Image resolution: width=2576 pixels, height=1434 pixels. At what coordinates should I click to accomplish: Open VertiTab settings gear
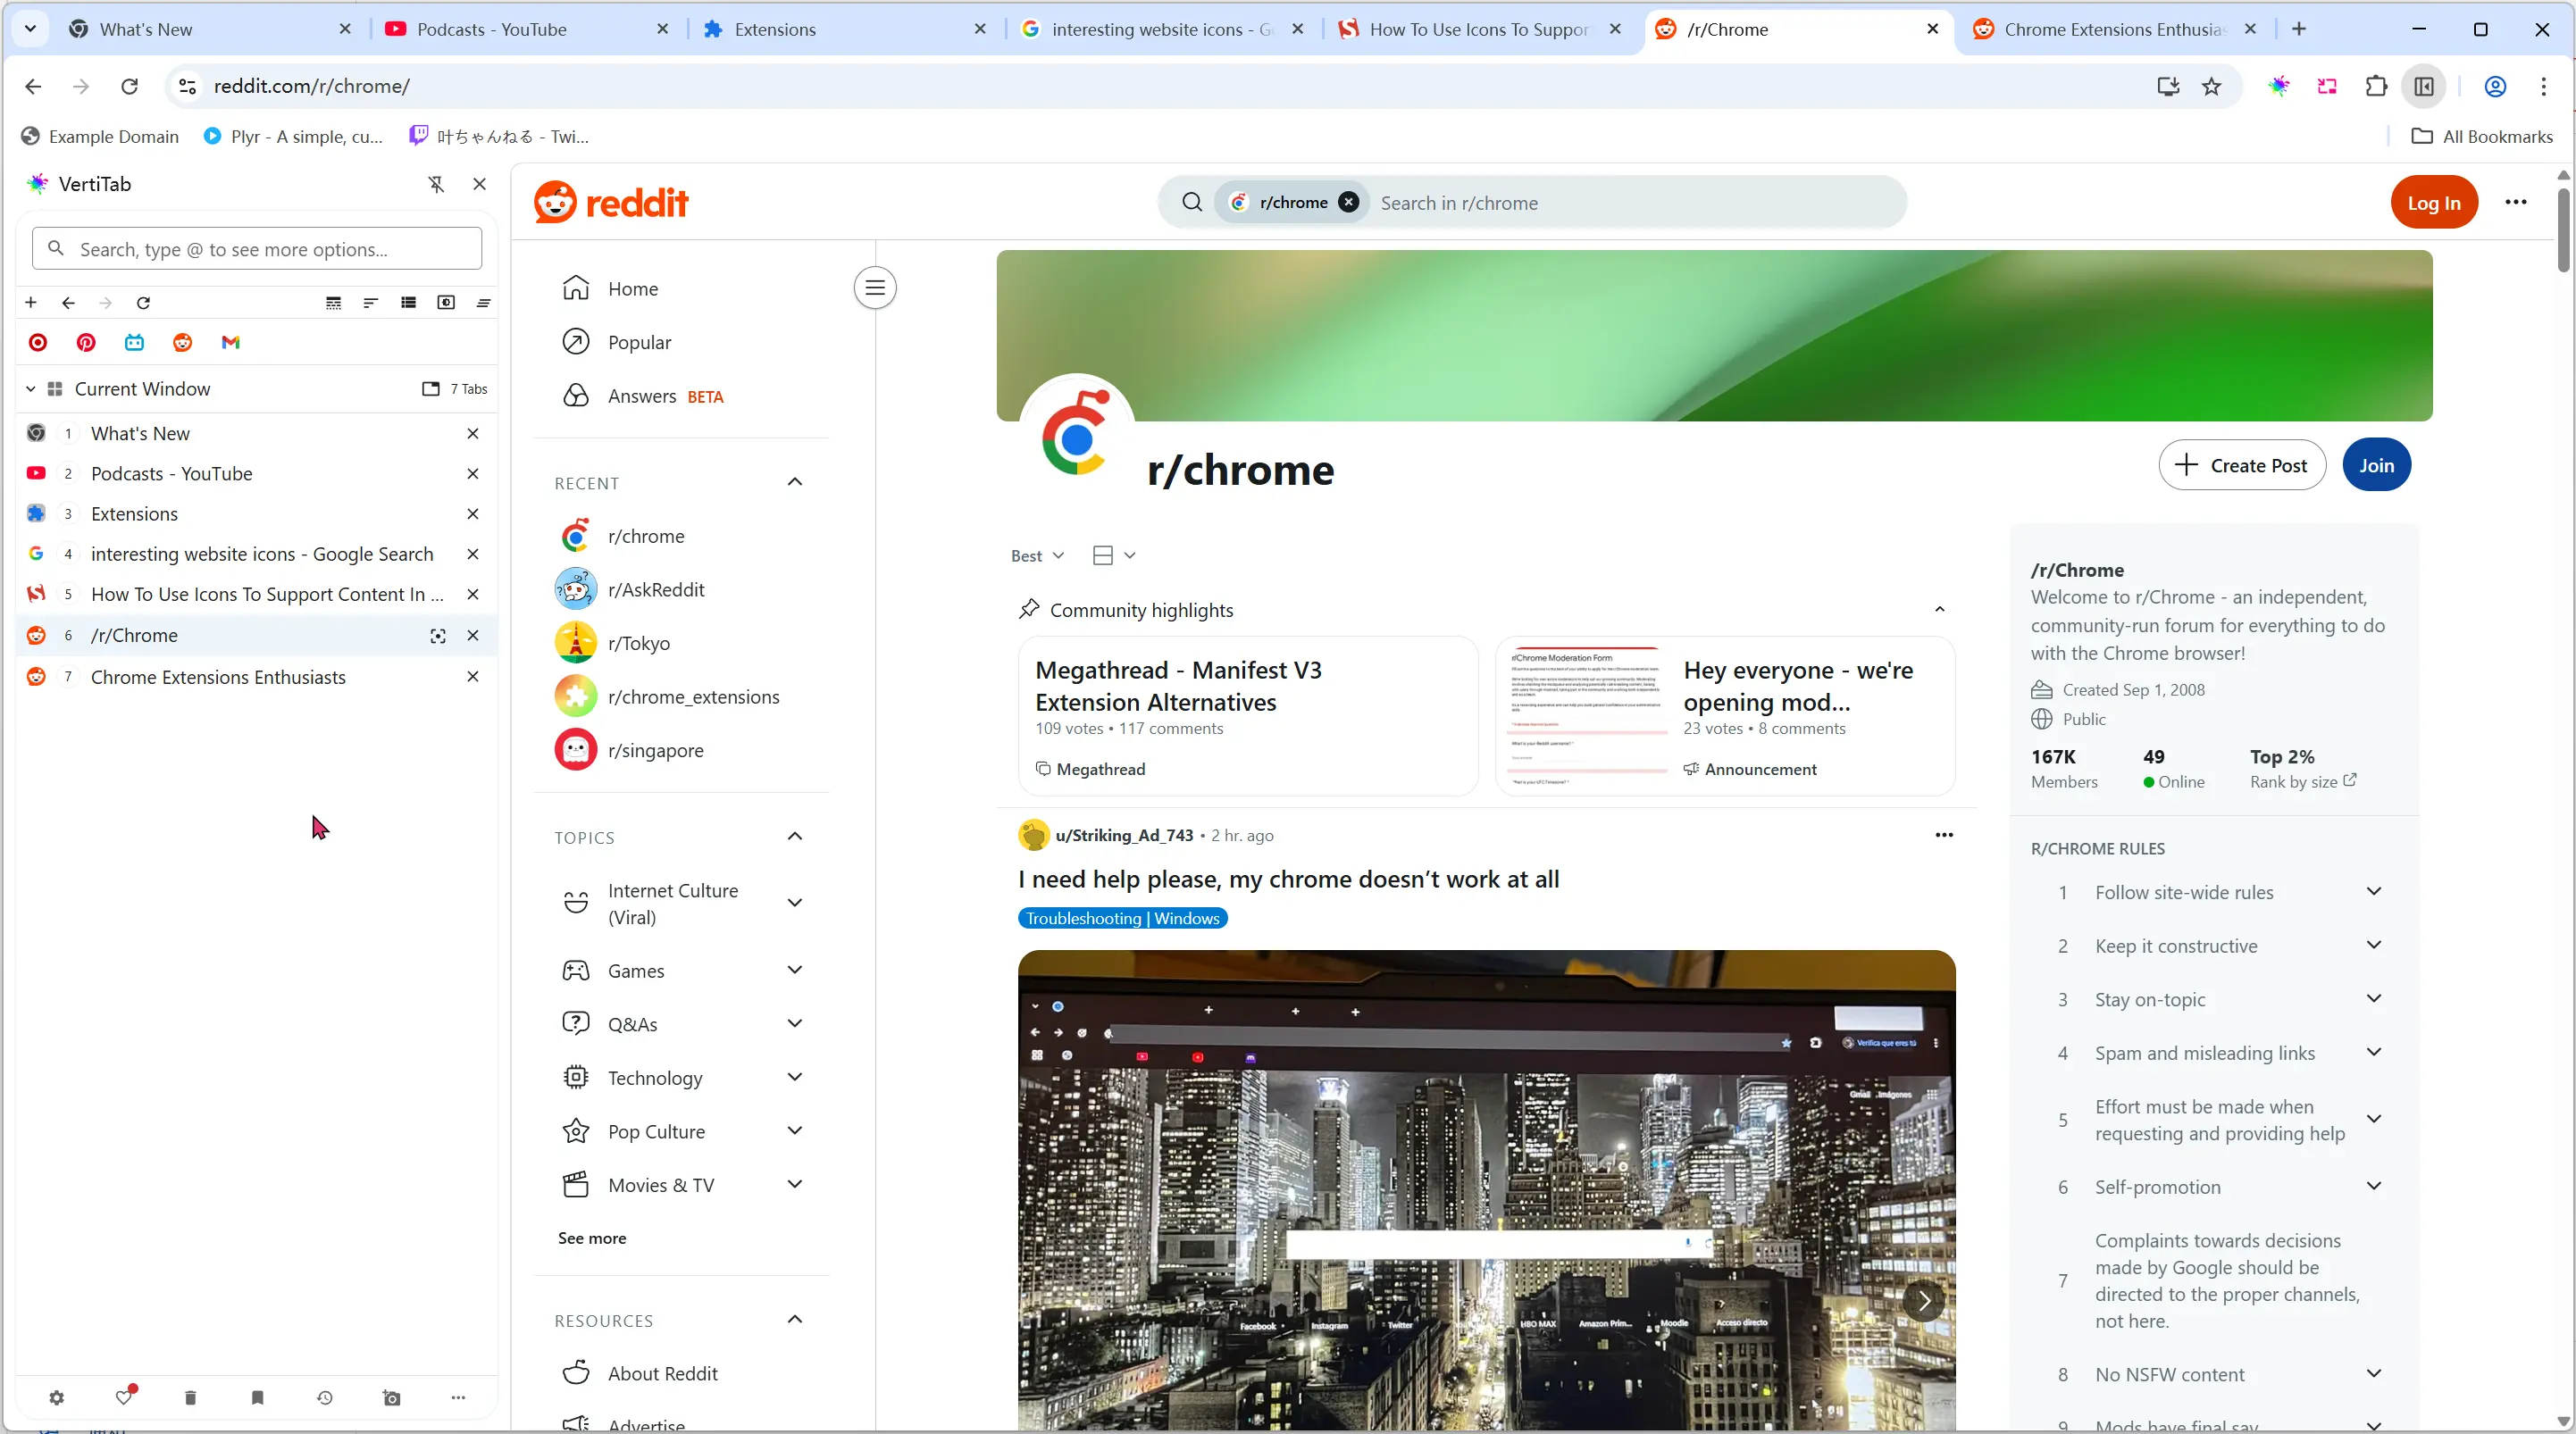coord(56,1397)
